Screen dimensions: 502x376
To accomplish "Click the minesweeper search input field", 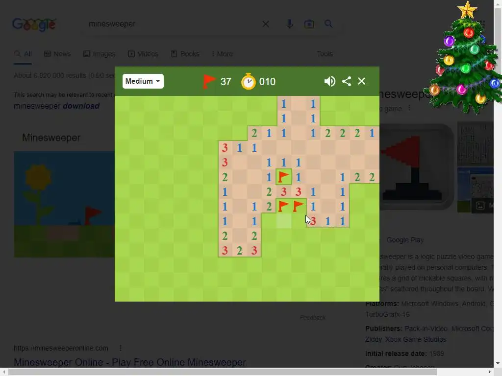I will click(x=173, y=24).
